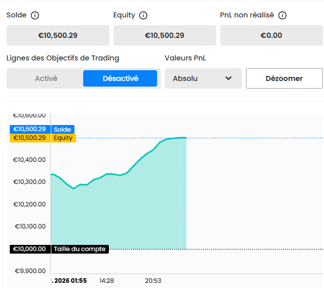Open the Valeurs PnL Absolu dropdown
Screen dimensions: 324x291
click(x=203, y=78)
